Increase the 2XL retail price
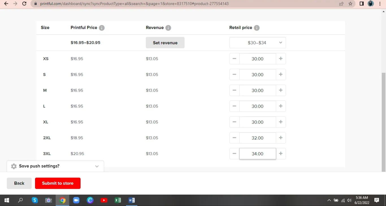Screen dimensions: 386x206 [281, 138]
